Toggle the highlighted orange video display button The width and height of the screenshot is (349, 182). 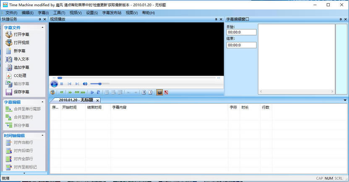point(159,92)
